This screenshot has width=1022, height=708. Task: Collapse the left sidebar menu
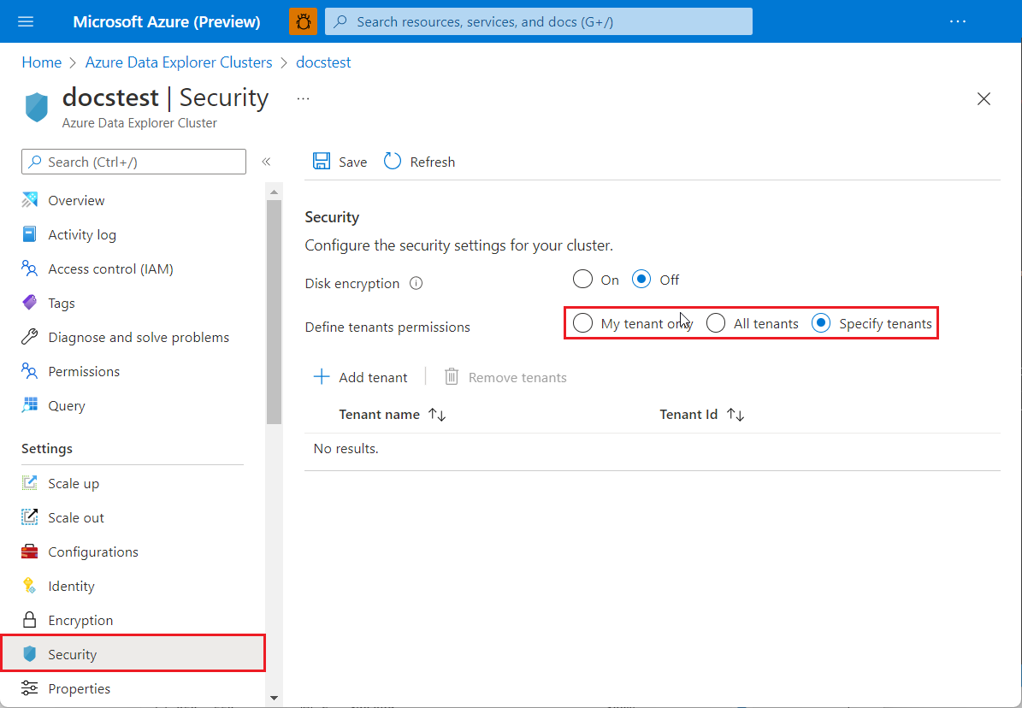coord(266,162)
